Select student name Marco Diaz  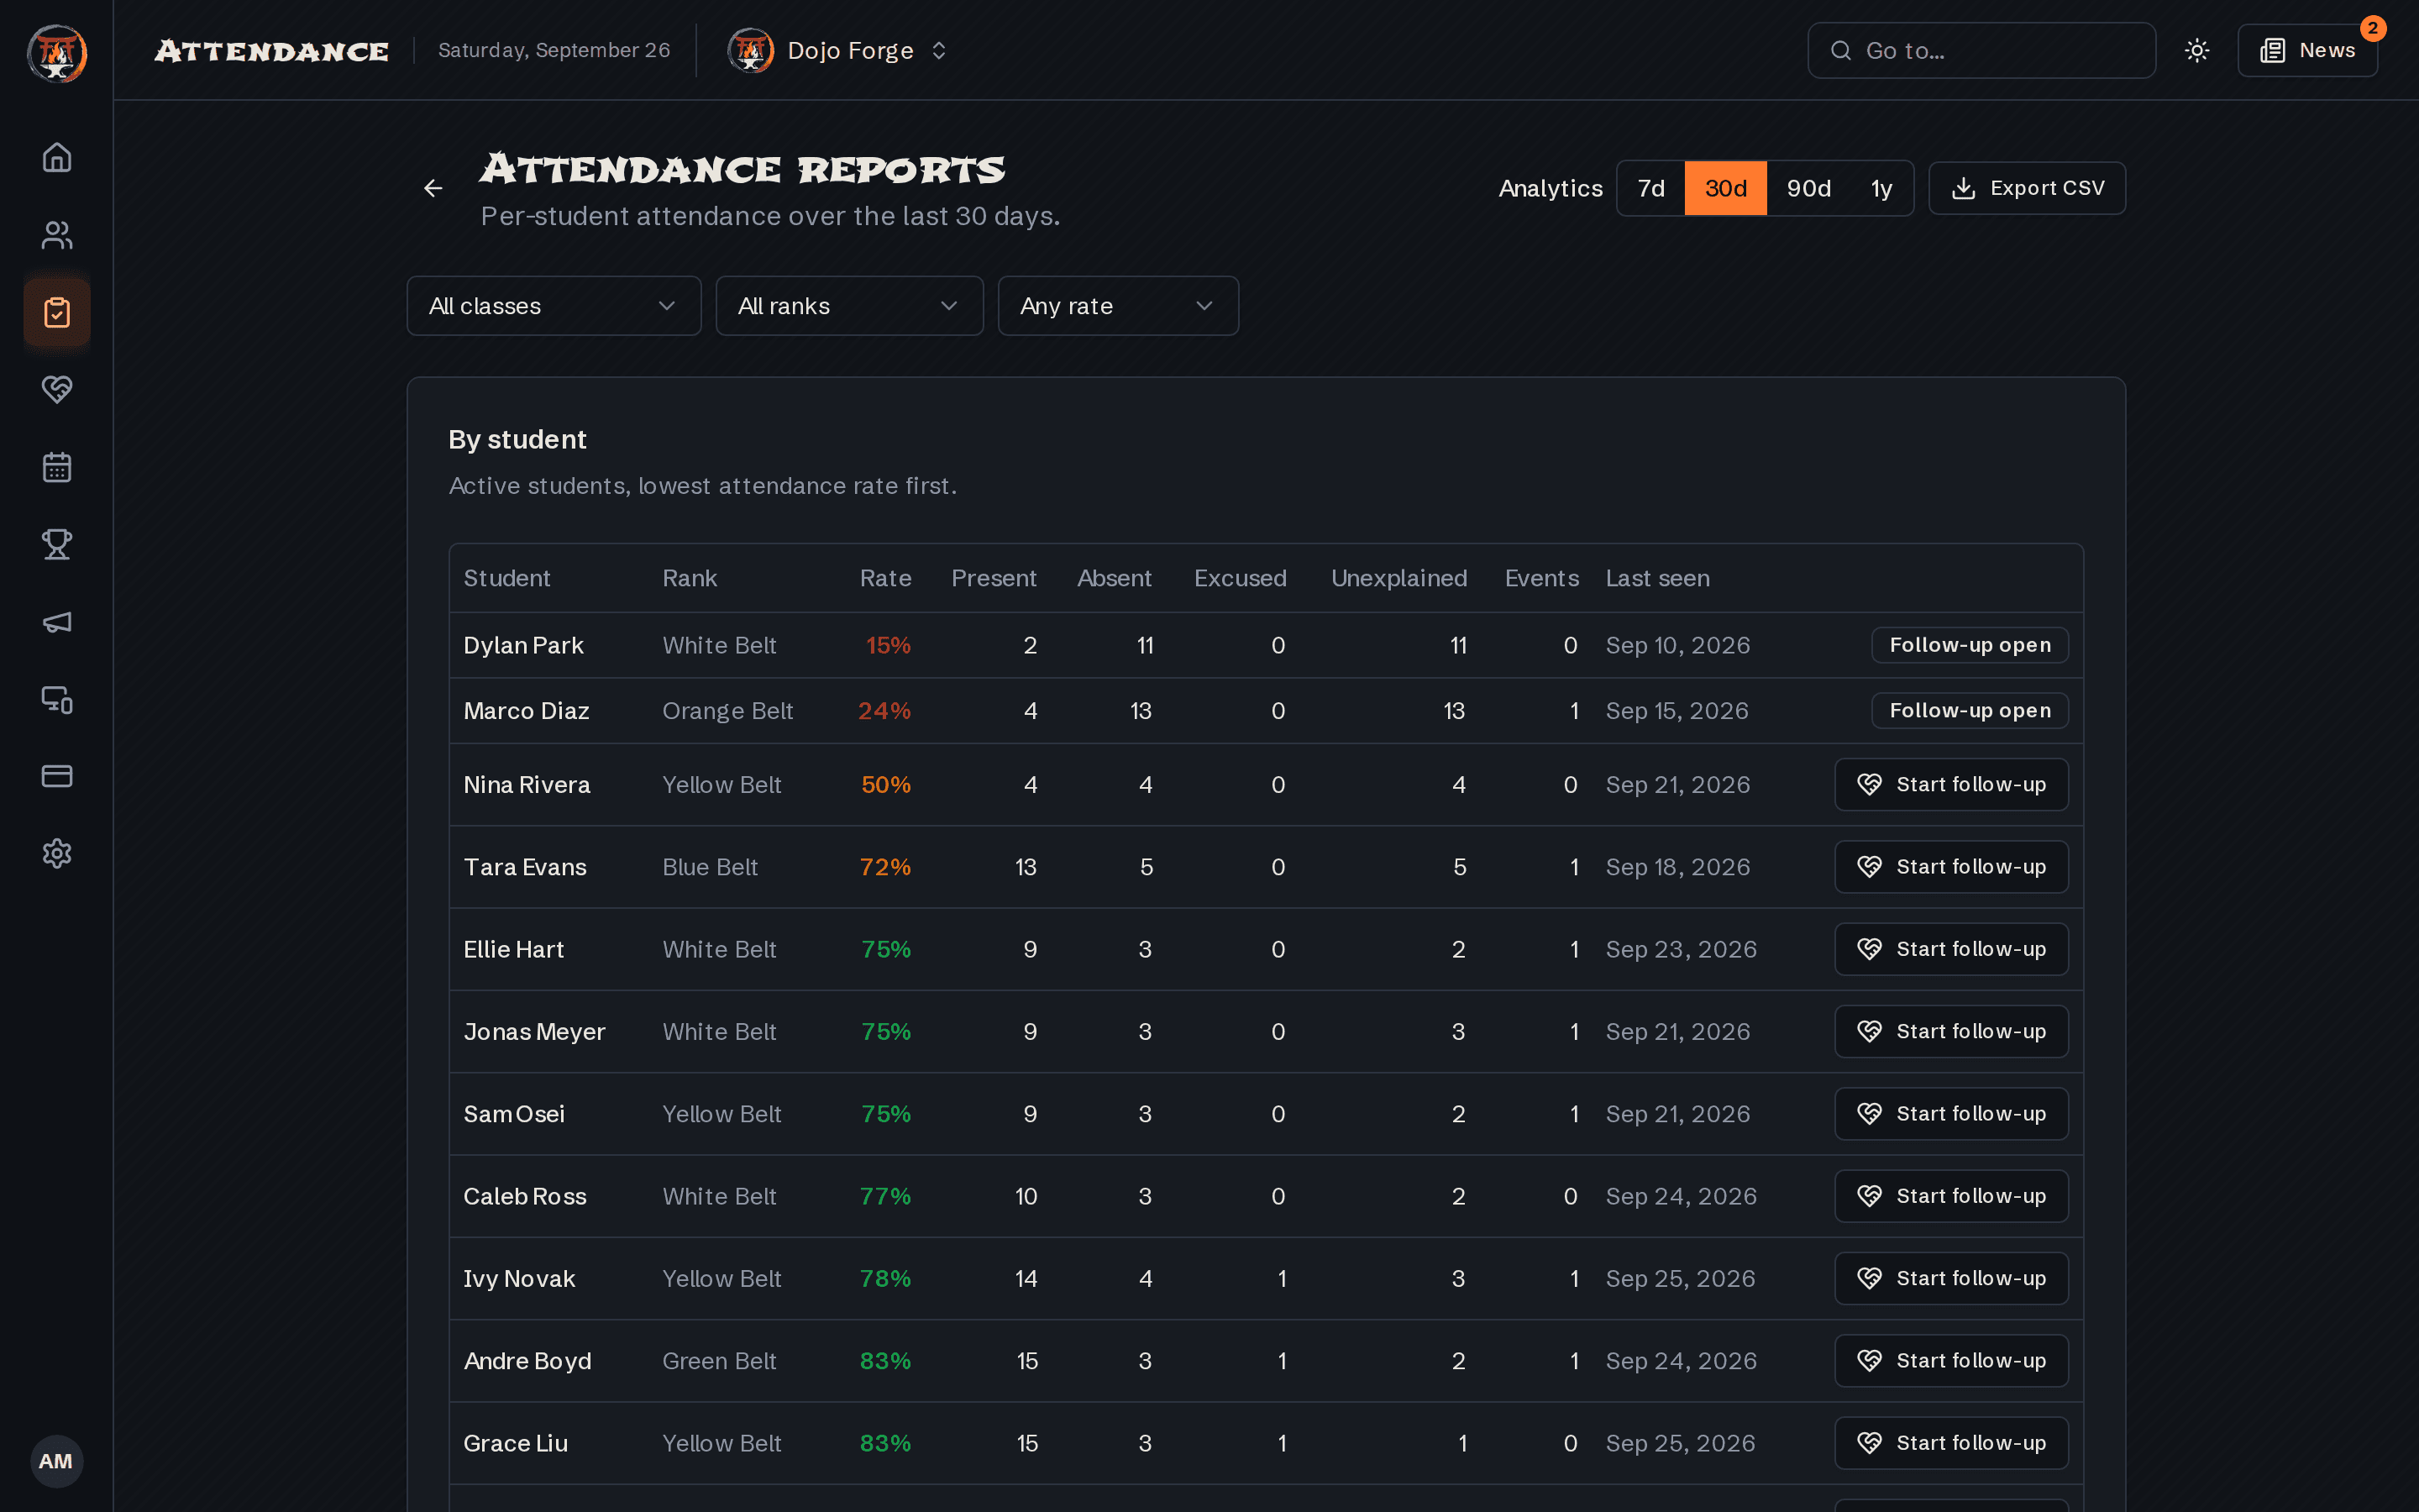(526, 711)
